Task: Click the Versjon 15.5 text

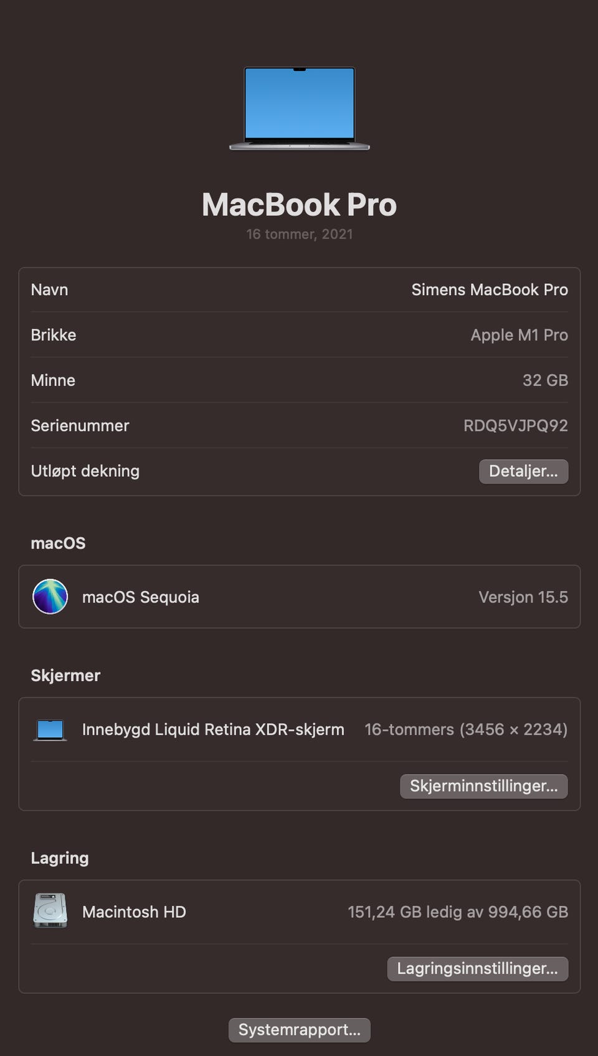Action: 523,597
